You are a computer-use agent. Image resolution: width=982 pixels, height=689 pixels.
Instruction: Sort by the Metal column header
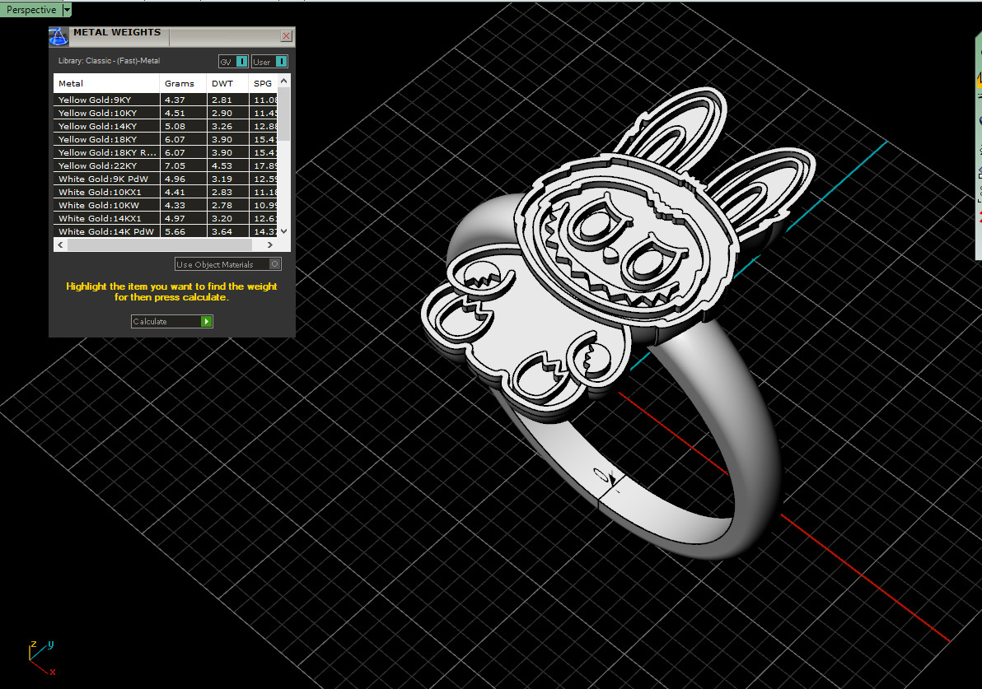tap(106, 83)
